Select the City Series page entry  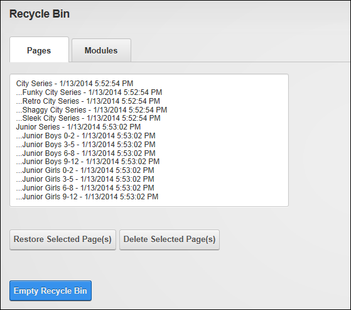click(75, 84)
